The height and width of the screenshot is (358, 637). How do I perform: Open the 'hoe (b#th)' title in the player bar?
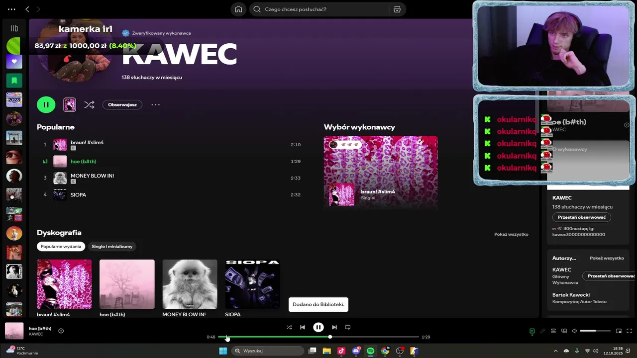tap(40, 328)
